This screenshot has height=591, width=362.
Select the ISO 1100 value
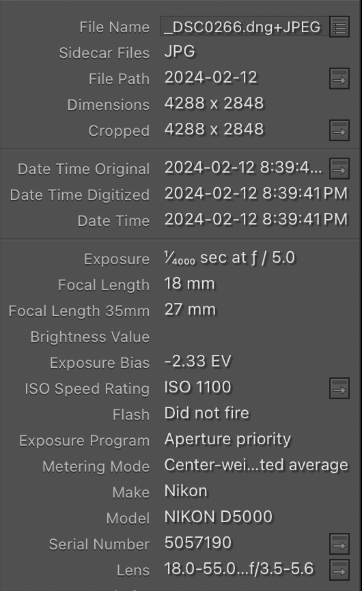[197, 387]
